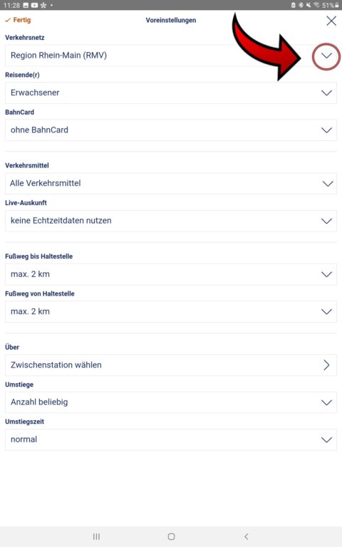This screenshot has height=547, width=342.
Task: Select the Region Rhein-Main (RMV) field
Action: pos(171,56)
